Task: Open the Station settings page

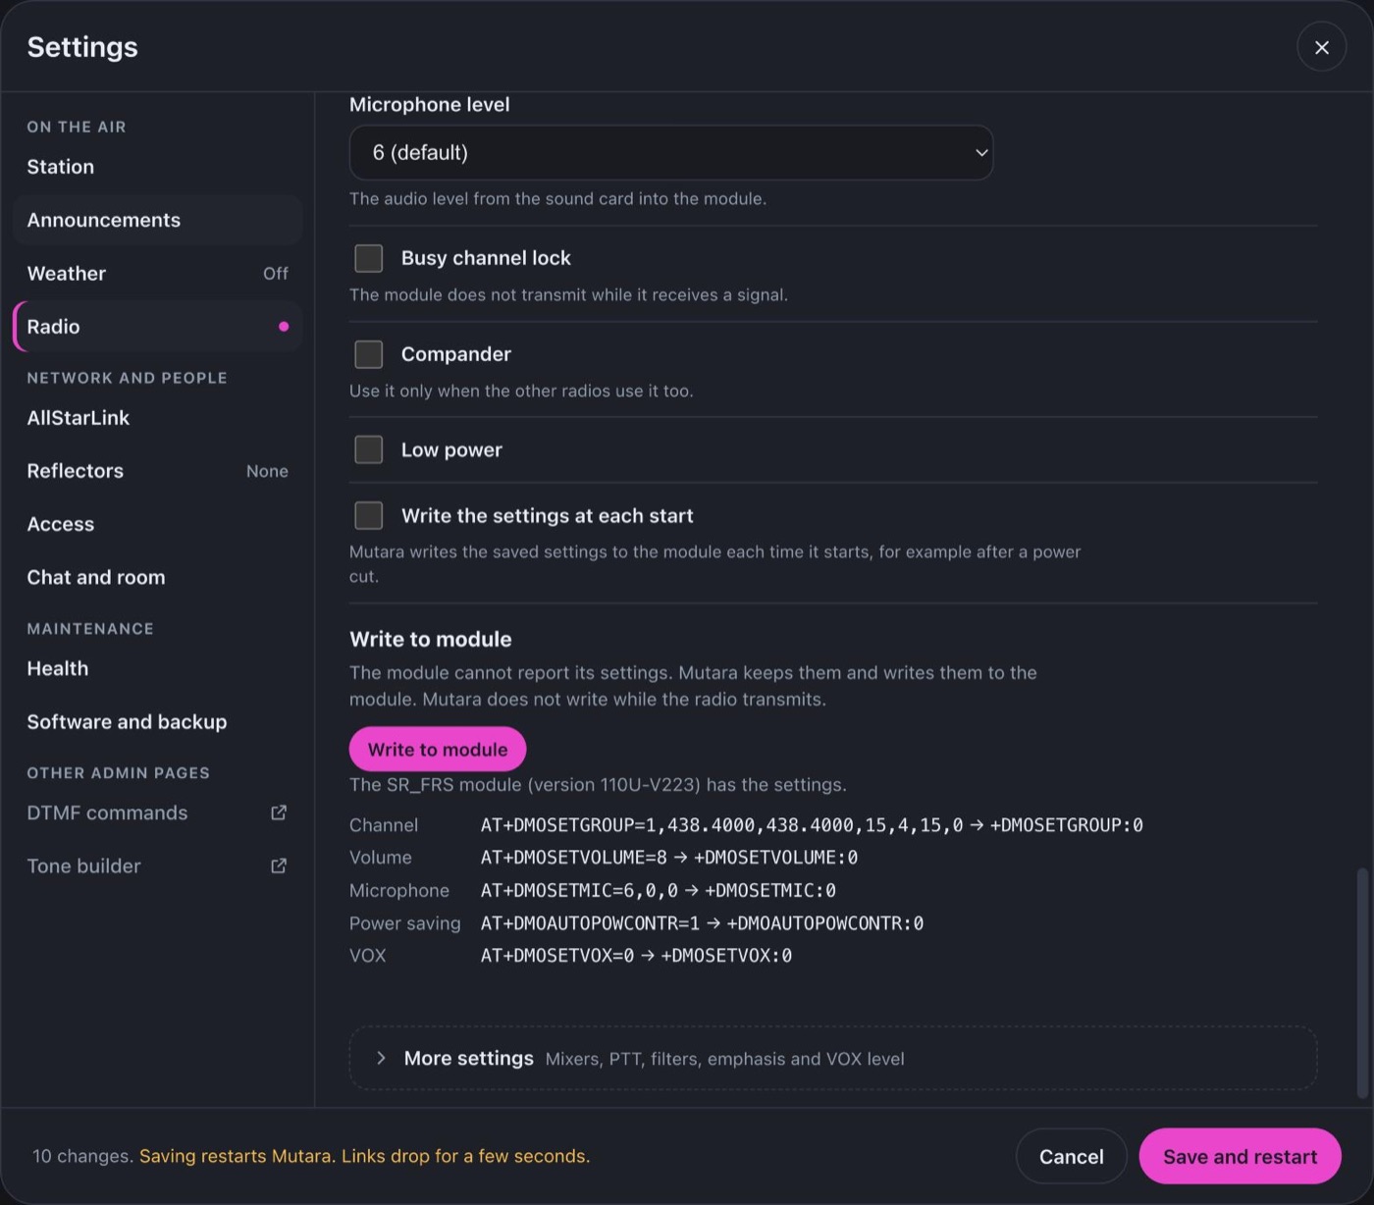Action: coord(157,167)
